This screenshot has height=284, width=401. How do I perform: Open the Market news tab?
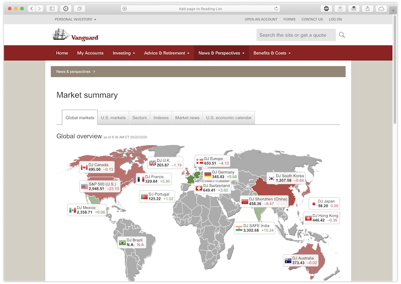click(187, 118)
